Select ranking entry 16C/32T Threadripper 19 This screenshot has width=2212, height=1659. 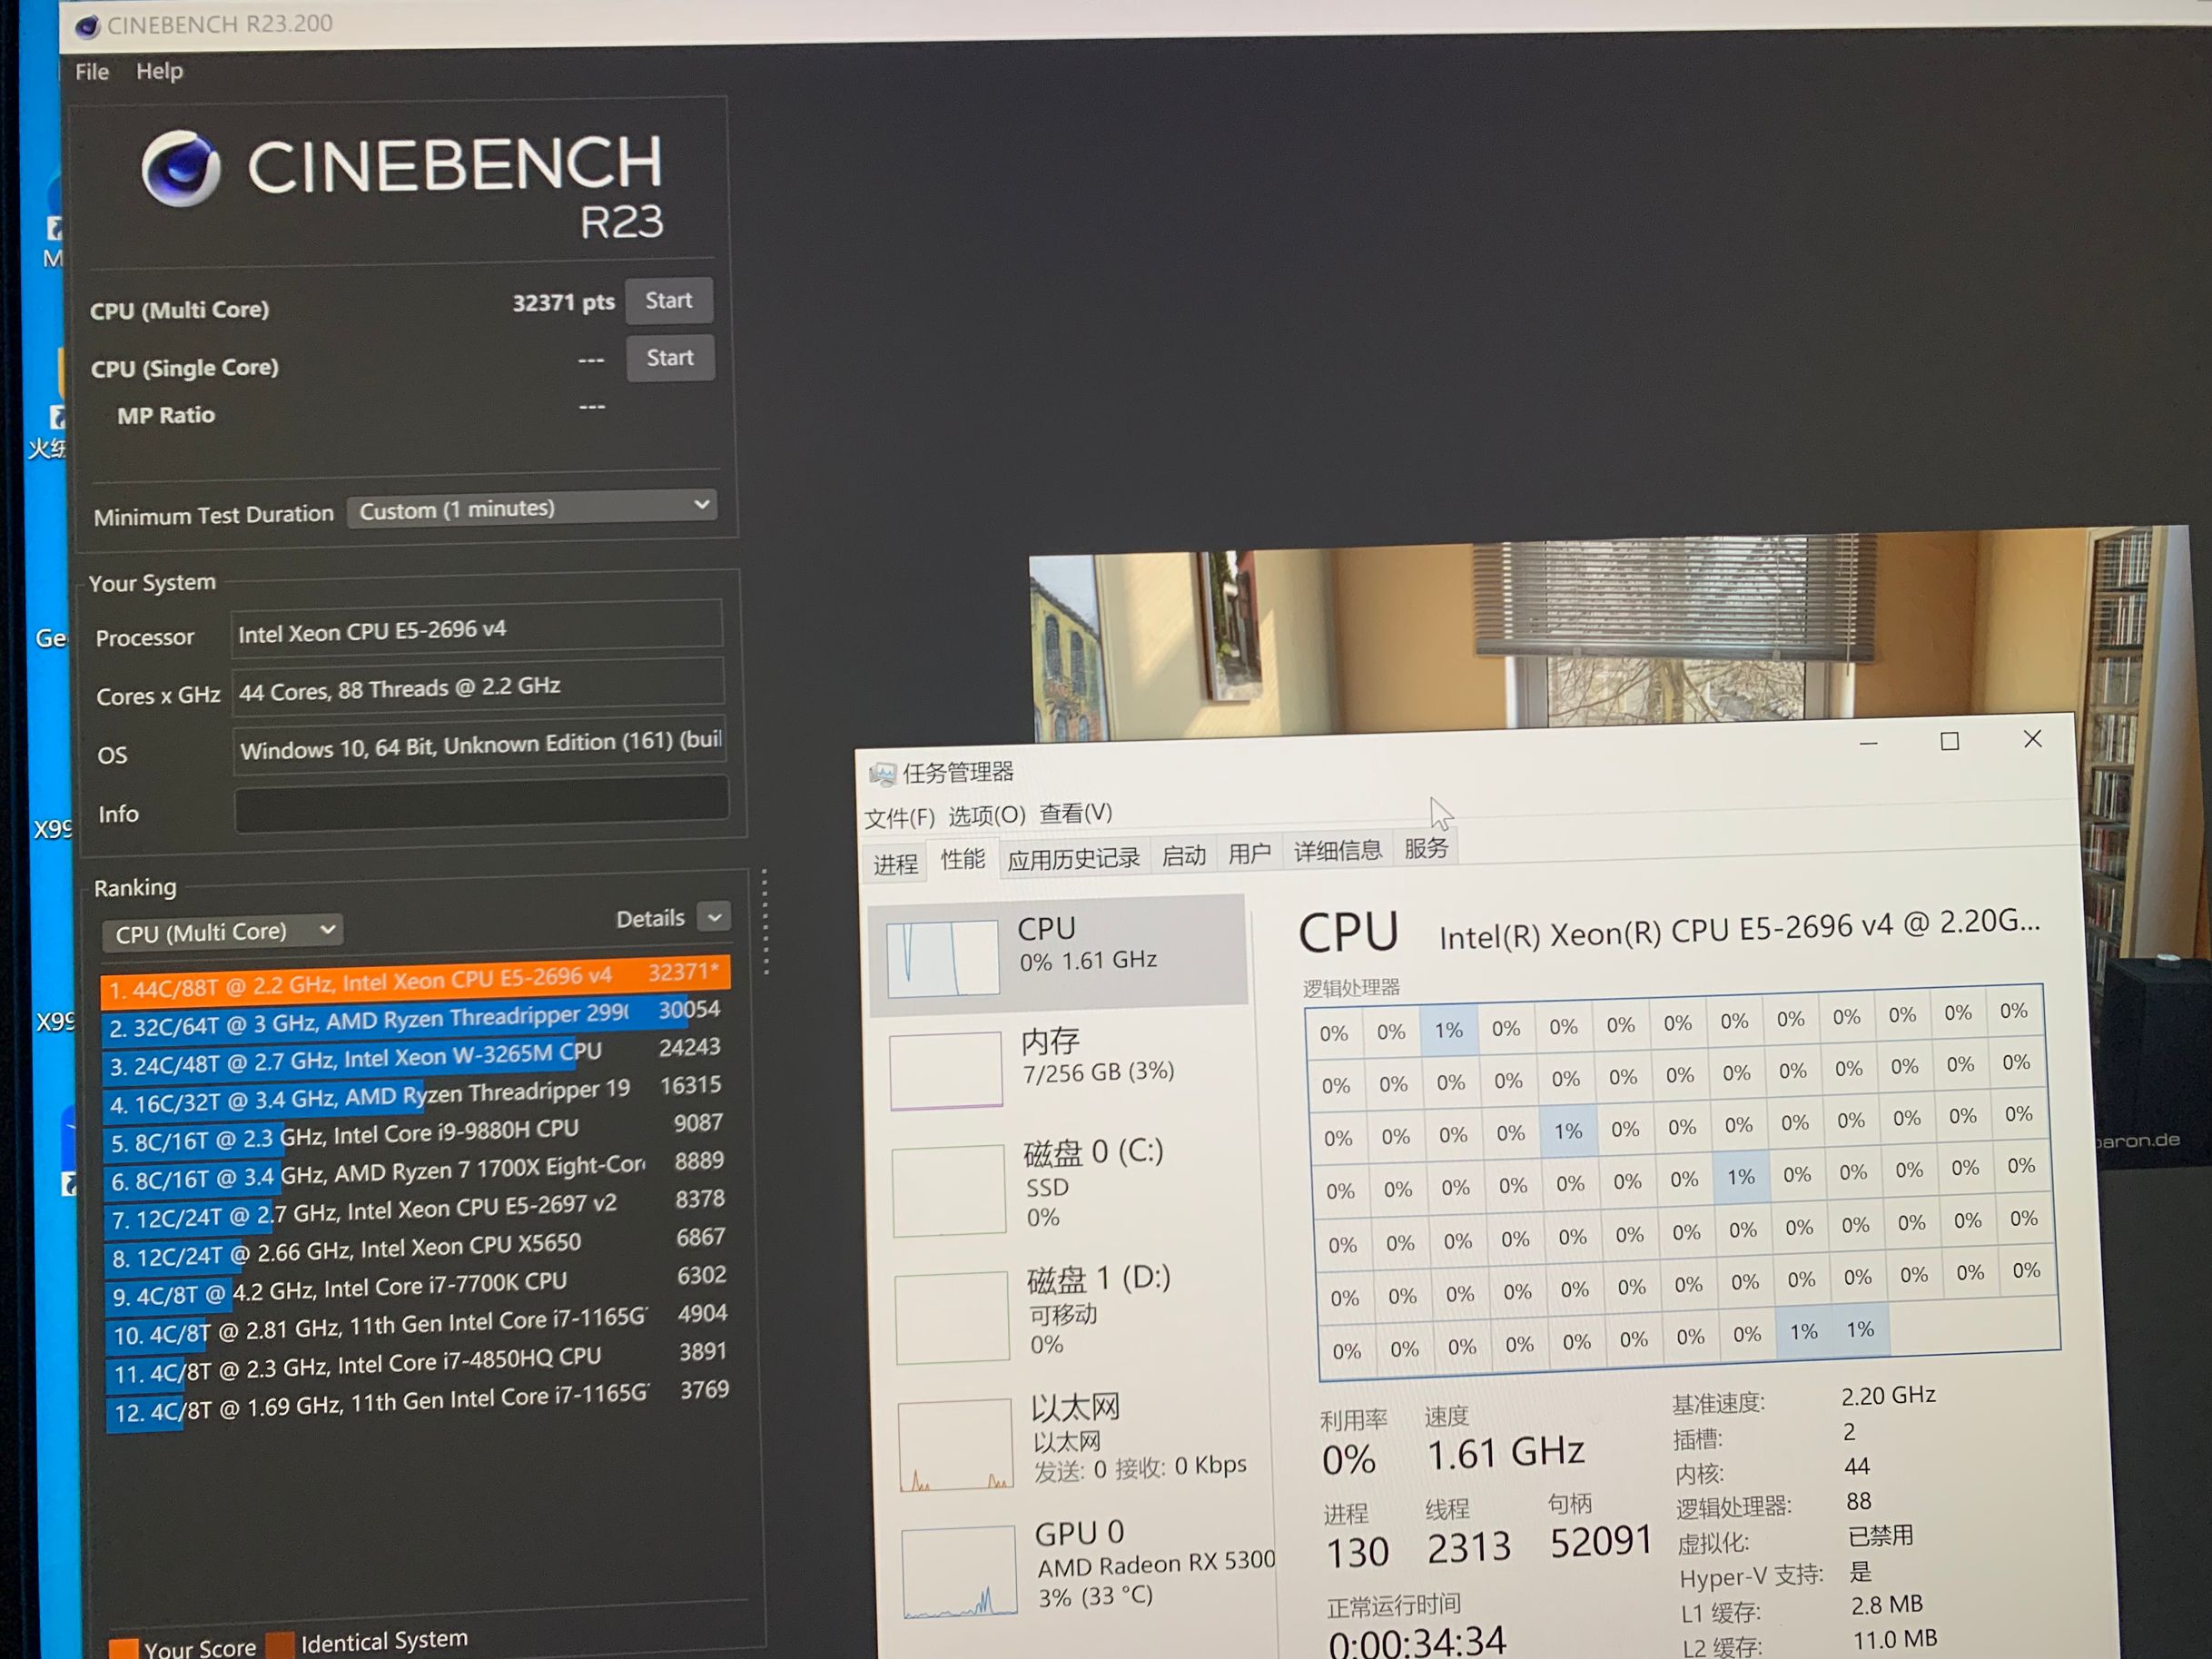[x=417, y=1096]
